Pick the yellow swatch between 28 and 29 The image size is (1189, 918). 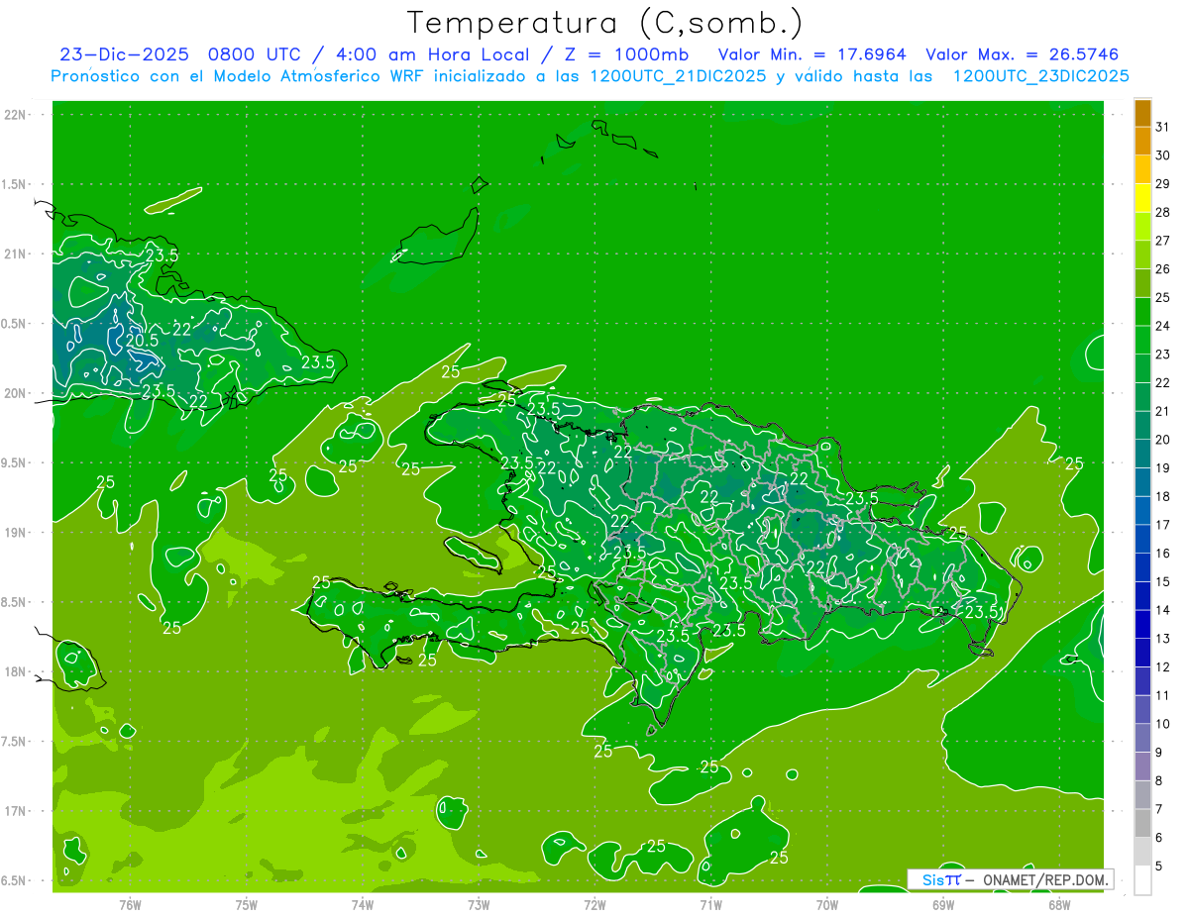click(x=1142, y=198)
